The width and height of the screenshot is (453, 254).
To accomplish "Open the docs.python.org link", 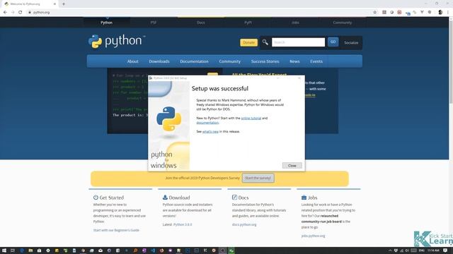I will click(x=244, y=224).
